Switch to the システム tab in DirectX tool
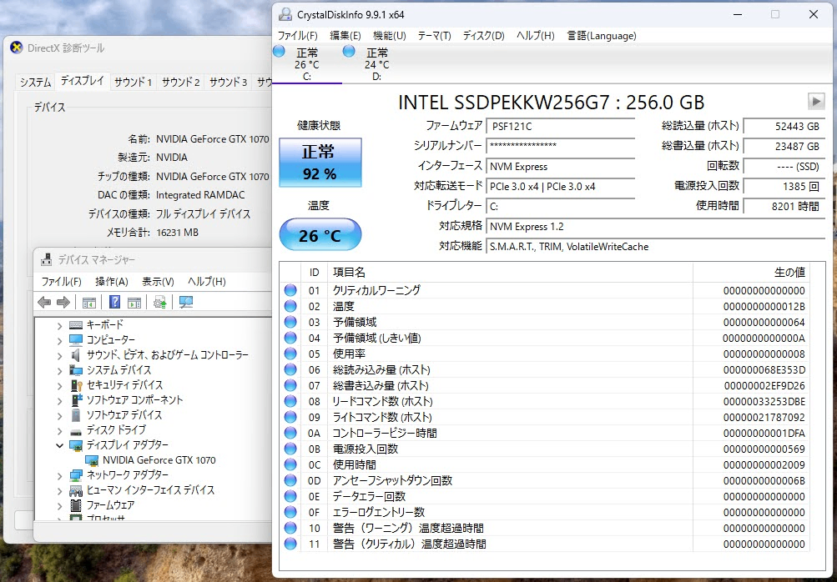This screenshot has width=837, height=582. tap(35, 82)
